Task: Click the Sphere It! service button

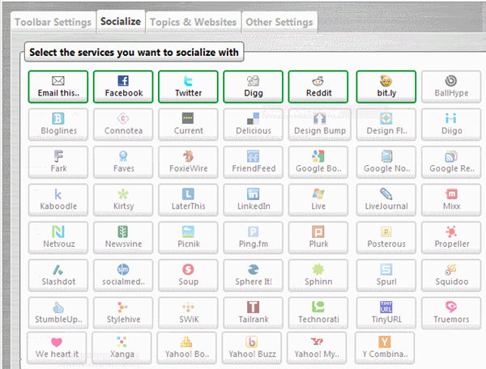Action: [254, 275]
